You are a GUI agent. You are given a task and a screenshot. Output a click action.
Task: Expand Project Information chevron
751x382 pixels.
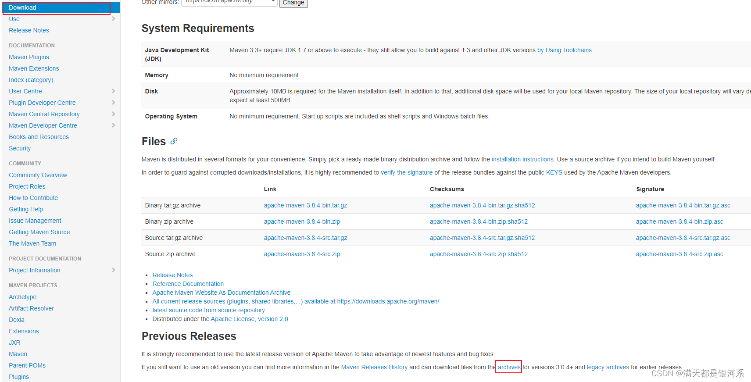[x=114, y=270]
